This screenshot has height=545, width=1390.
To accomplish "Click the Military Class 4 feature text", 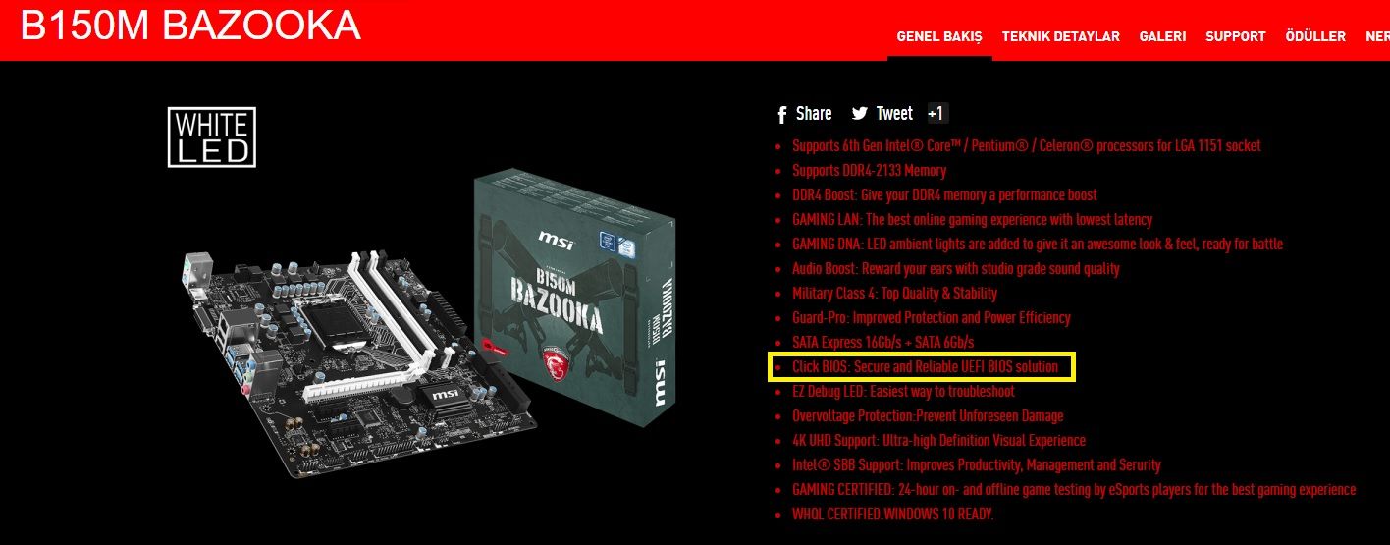I will coord(894,294).
